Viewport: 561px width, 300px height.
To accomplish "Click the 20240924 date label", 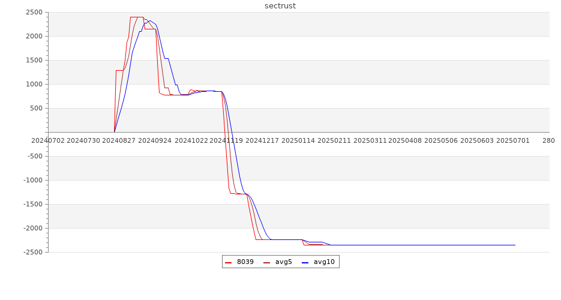I will [155, 140].
